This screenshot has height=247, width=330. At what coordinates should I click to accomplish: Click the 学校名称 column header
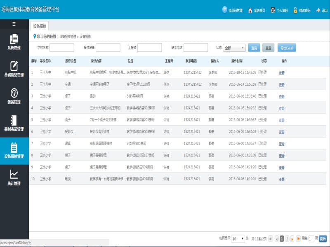pyautogui.click(x=45, y=61)
